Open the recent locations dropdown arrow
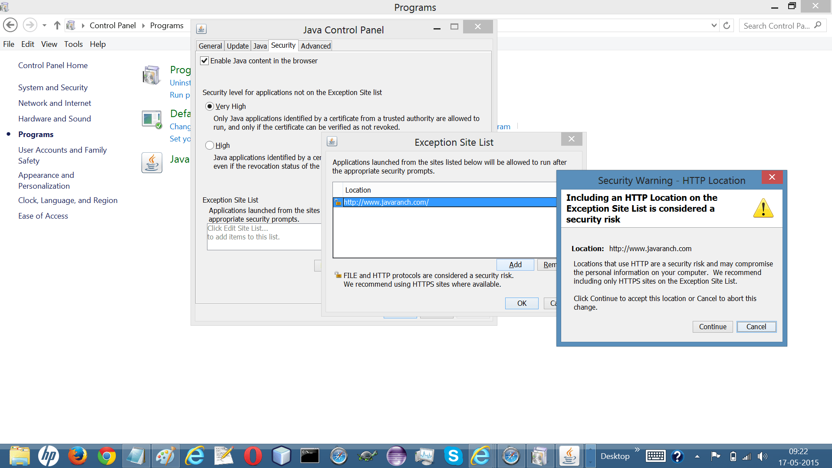This screenshot has width=832, height=468. tap(44, 26)
